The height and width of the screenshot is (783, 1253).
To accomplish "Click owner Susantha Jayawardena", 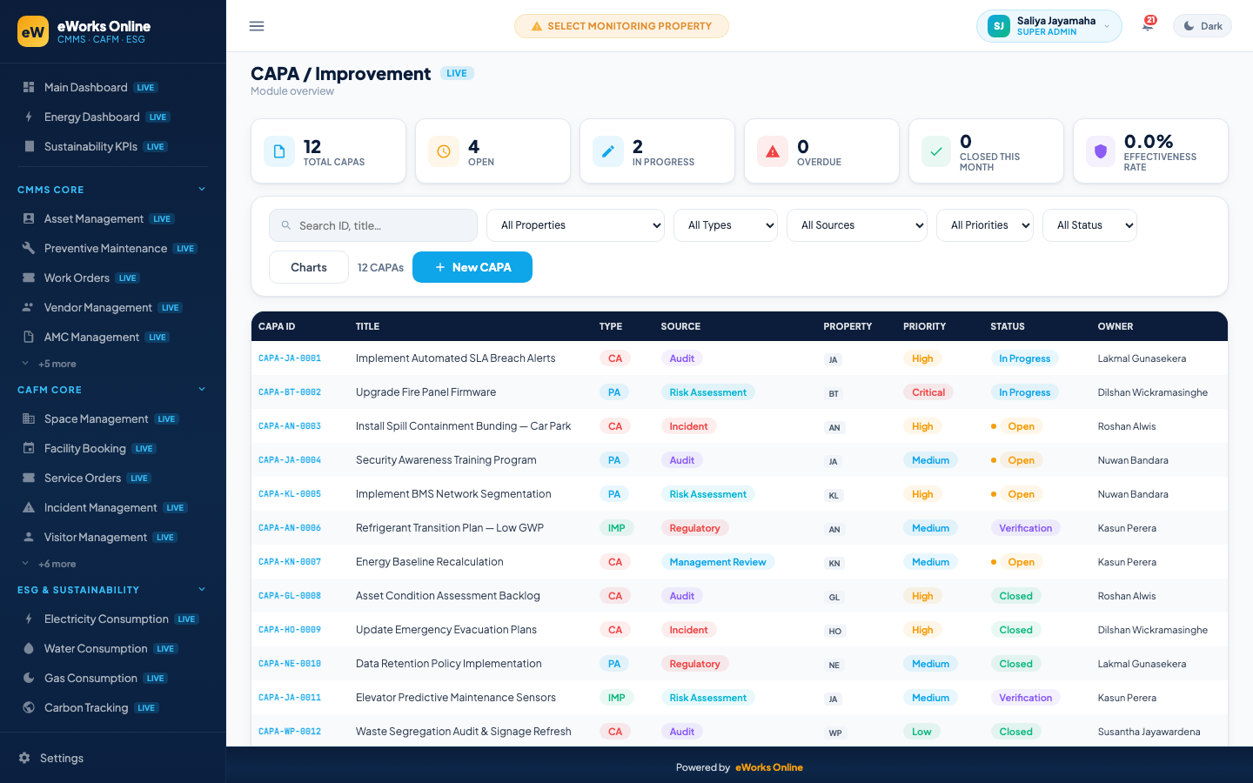I will (x=1149, y=732).
